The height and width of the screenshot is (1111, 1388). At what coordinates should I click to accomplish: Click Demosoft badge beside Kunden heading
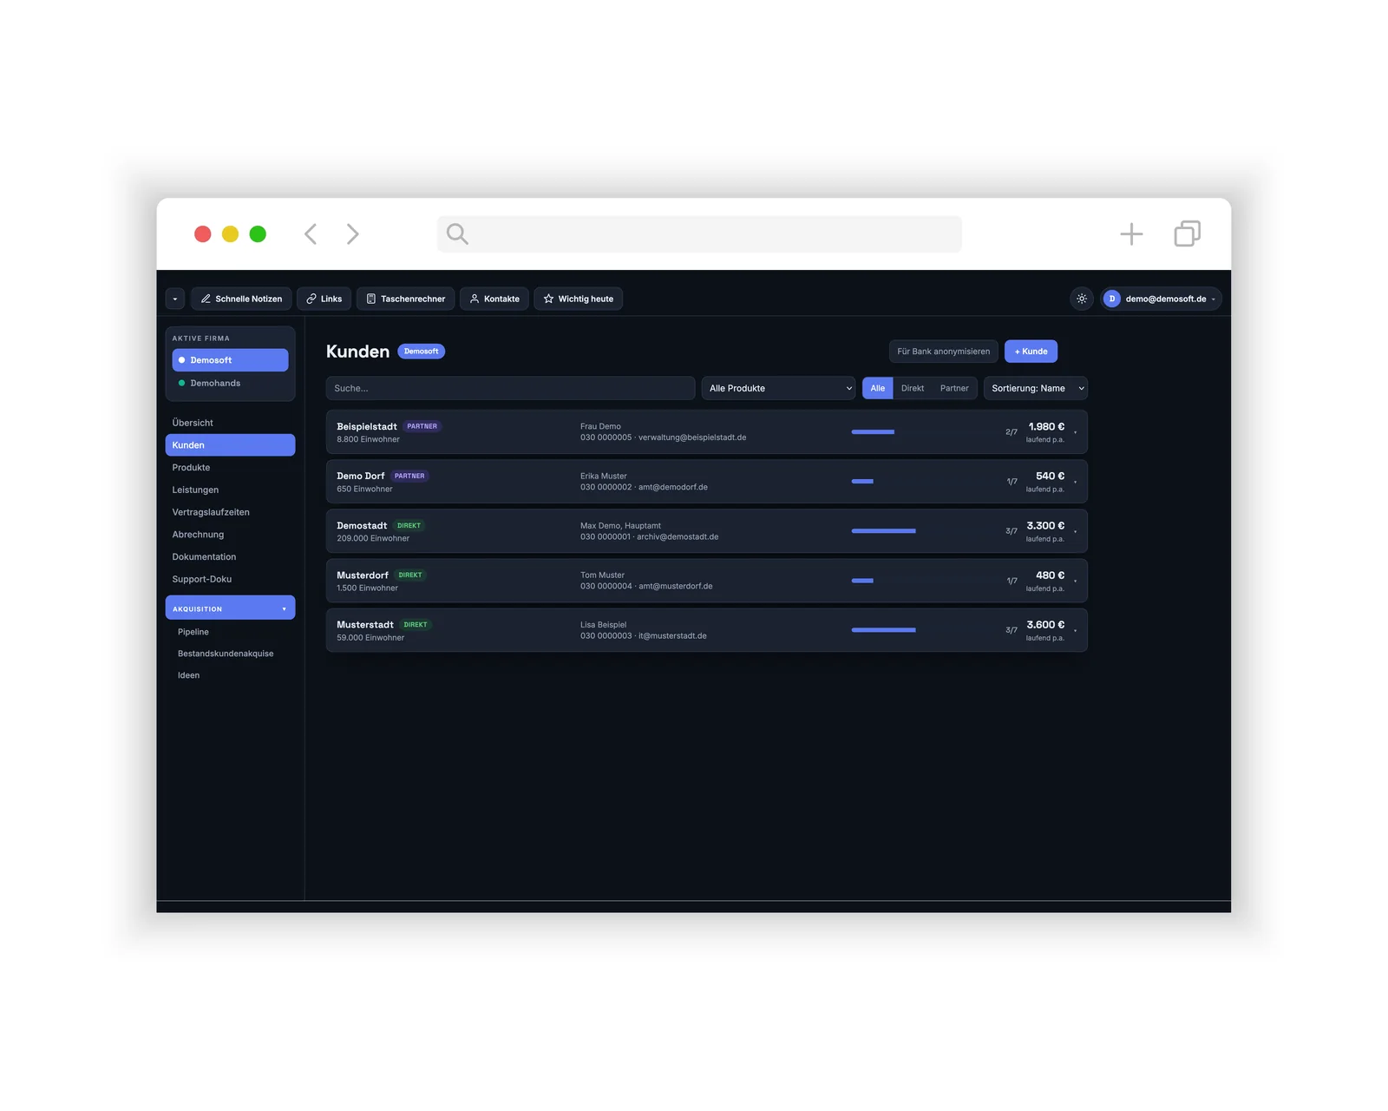[421, 352]
